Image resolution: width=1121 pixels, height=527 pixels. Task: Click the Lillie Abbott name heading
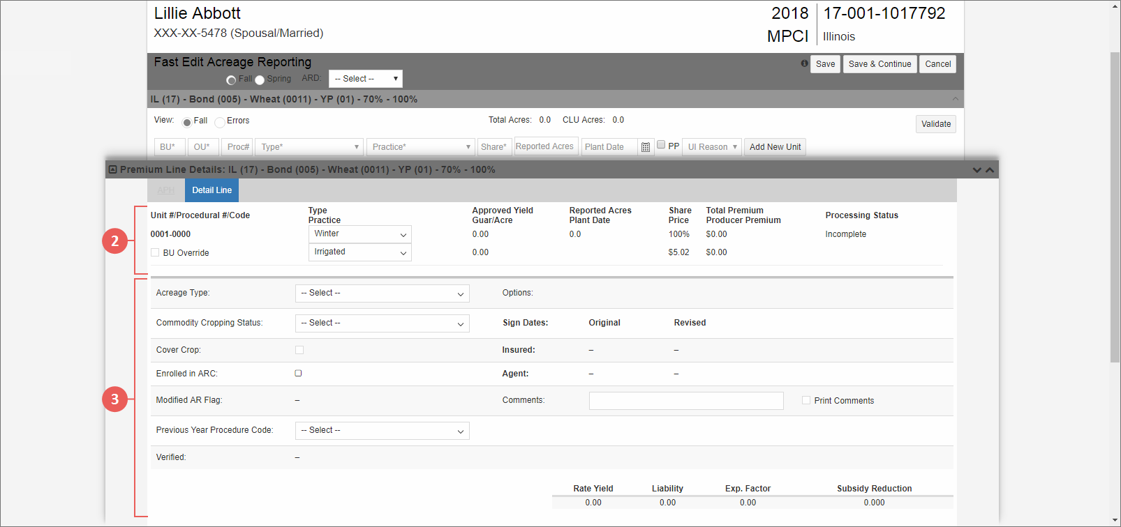197,13
